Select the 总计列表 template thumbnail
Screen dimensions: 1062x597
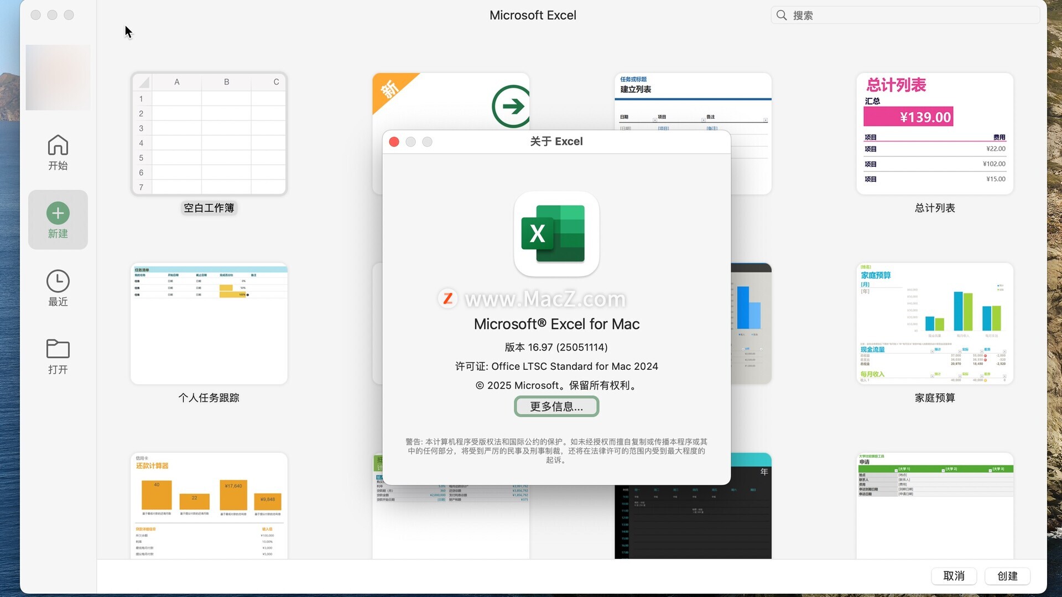tap(935, 134)
